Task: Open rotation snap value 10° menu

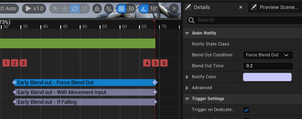Action: coord(154,9)
